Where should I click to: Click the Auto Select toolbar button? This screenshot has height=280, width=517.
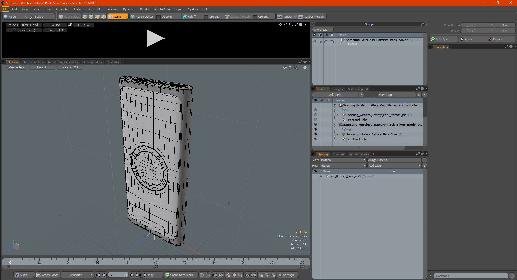click(x=69, y=17)
